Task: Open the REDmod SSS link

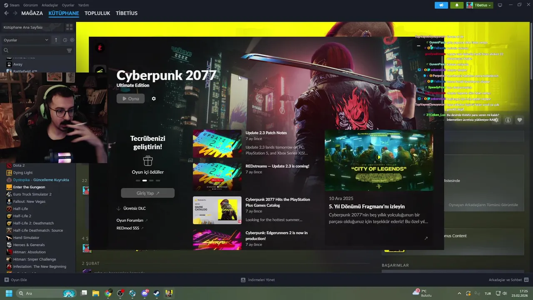Action: point(130,228)
